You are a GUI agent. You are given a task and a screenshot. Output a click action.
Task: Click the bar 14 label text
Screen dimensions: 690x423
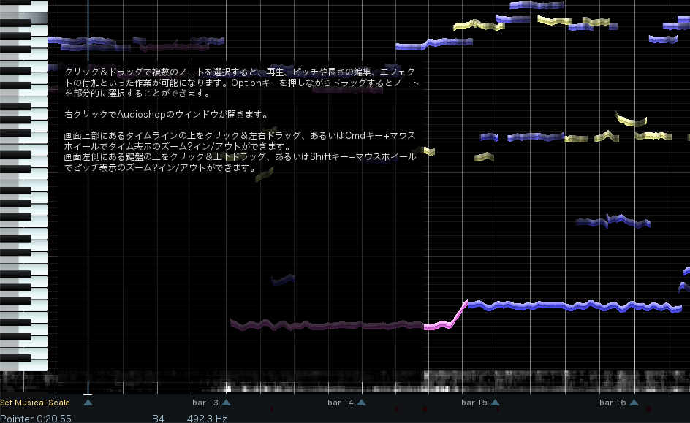[340, 403]
